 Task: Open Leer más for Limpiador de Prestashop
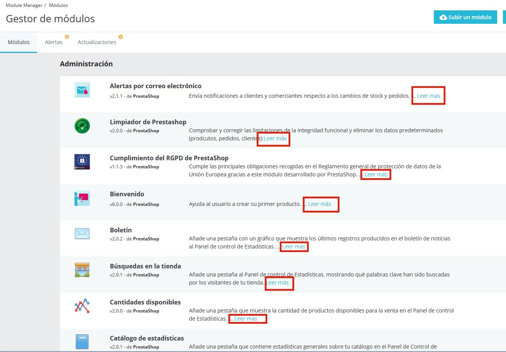pyautogui.click(x=275, y=138)
